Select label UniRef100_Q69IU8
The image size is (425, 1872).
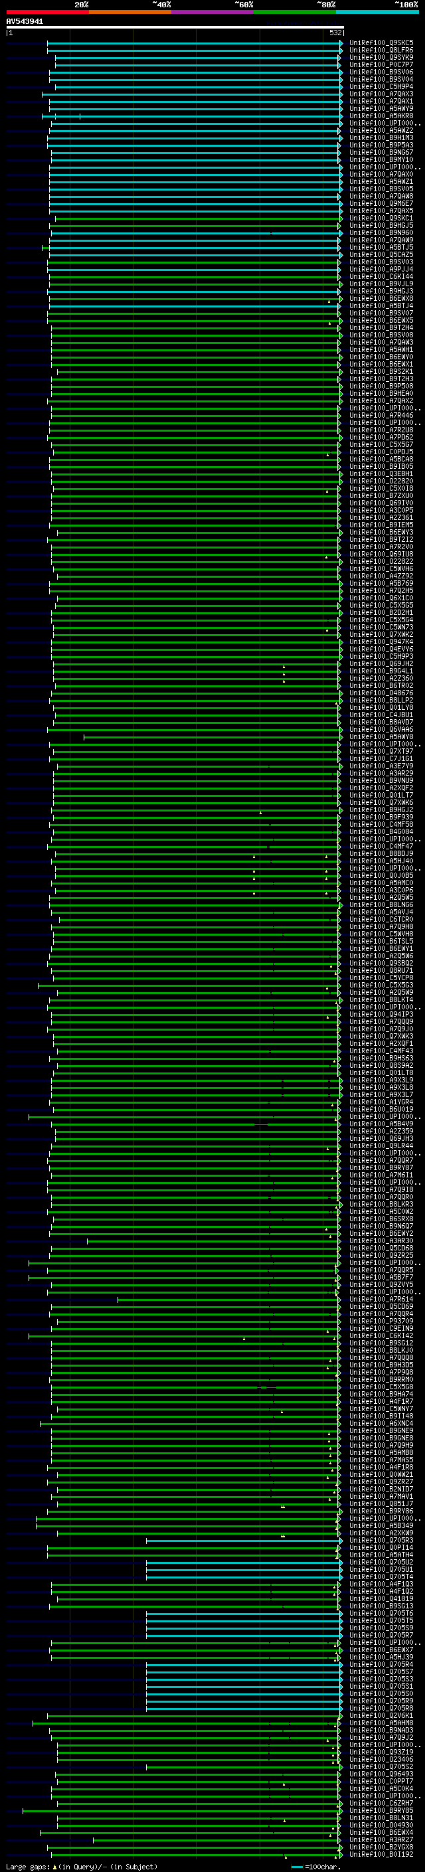click(x=381, y=554)
